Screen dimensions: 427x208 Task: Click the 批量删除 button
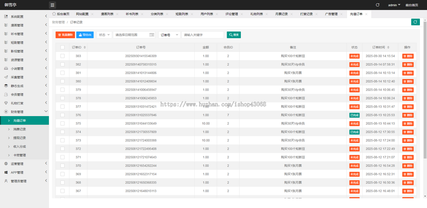point(65,35)
